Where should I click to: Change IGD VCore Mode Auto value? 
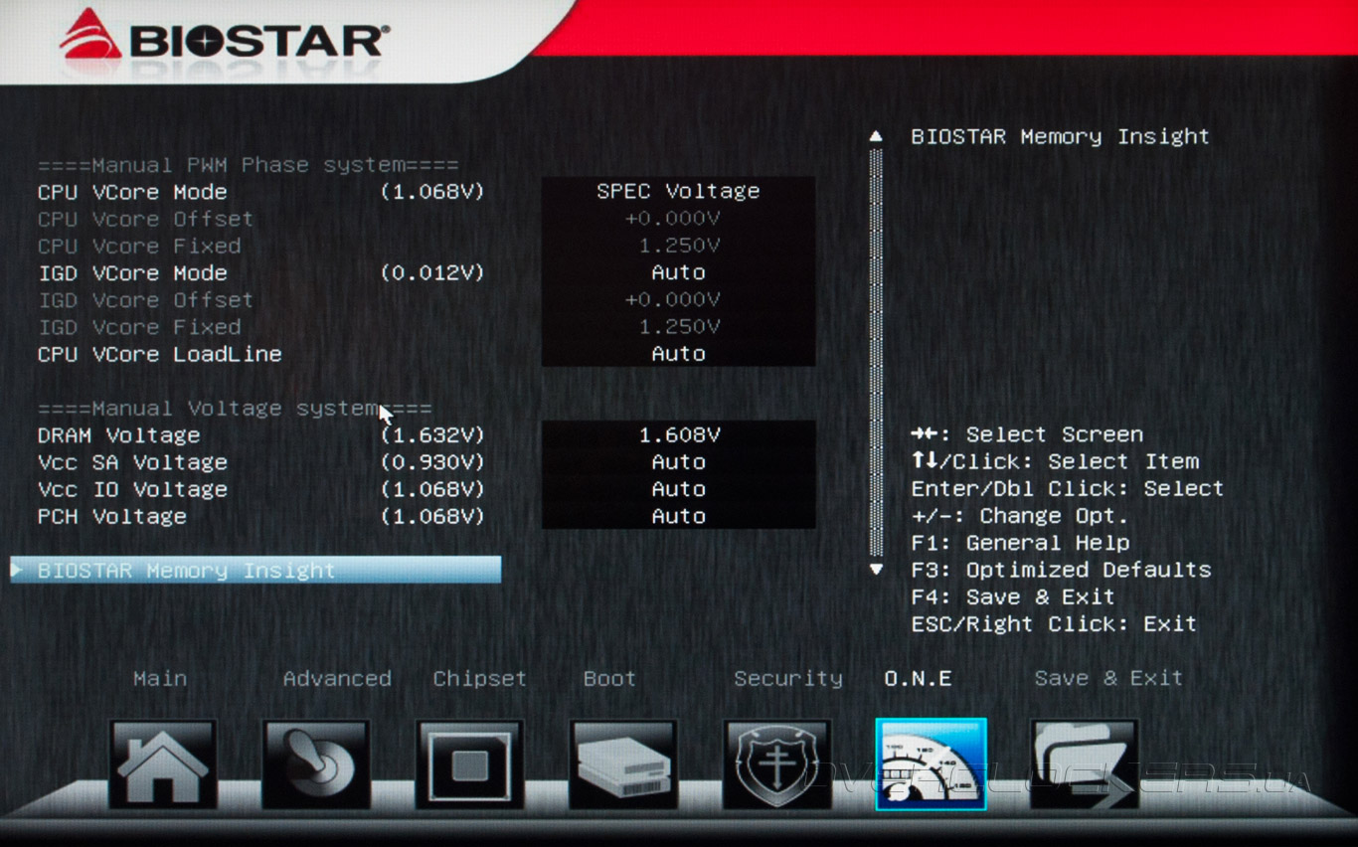(678, 272)
